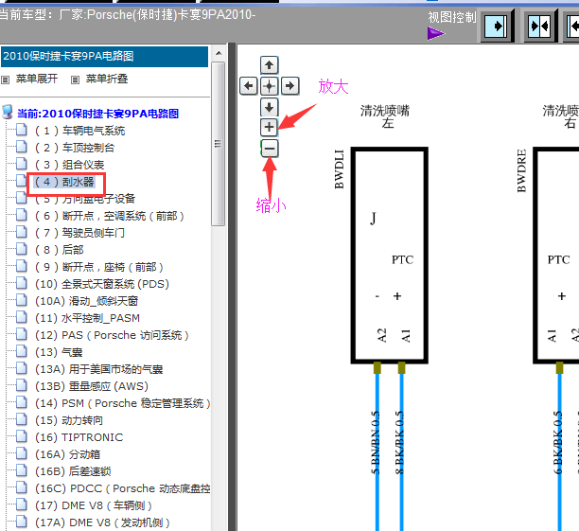Click the 菜单折叠 menu collapse link

(x=107, y=79)
